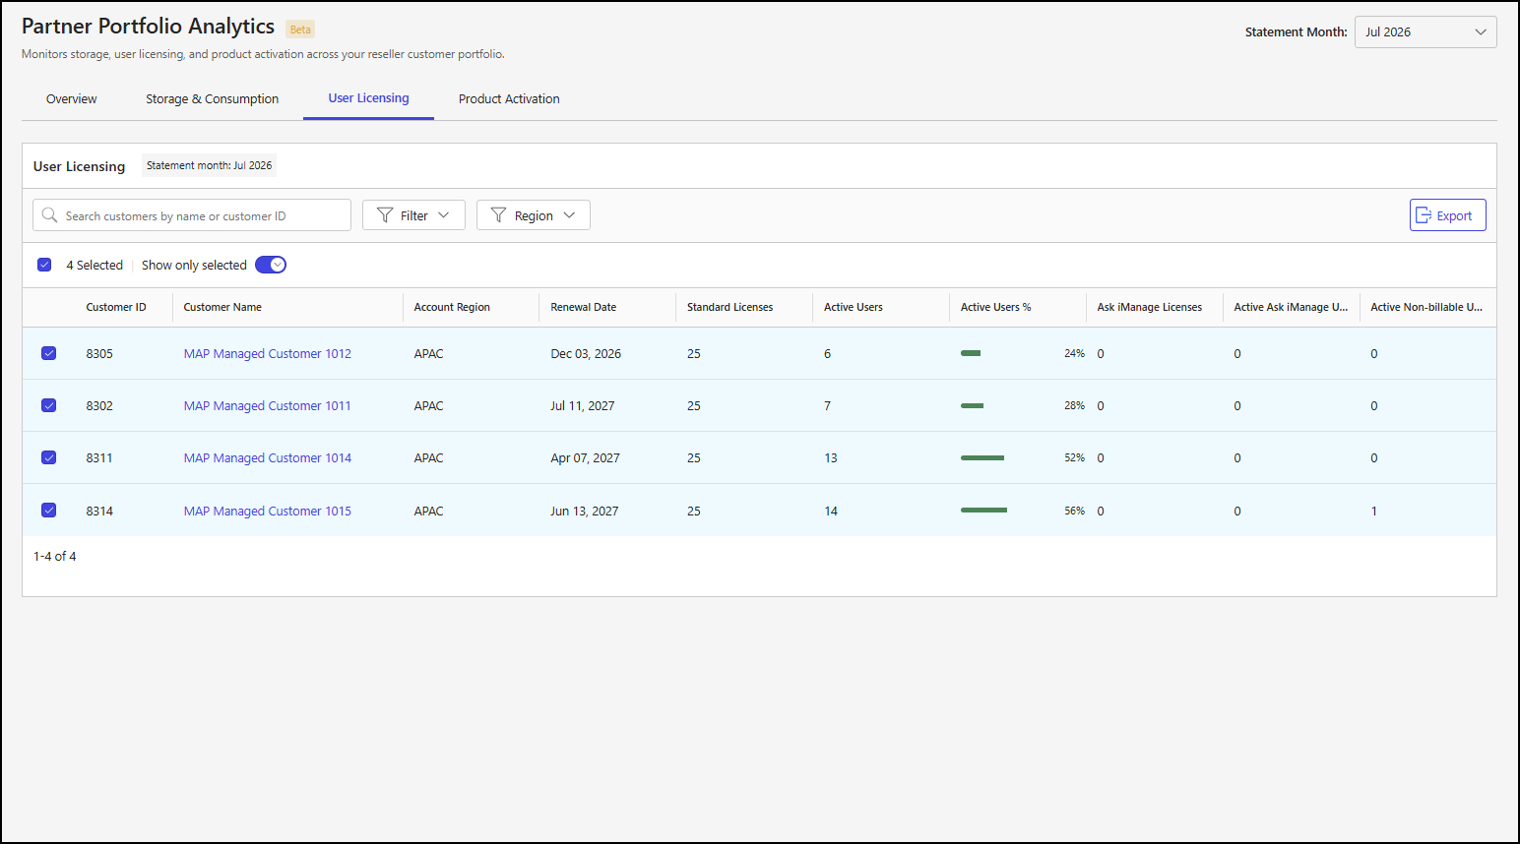
Task: Click the Active Ask iManage U... column header
Action: point(1292,307)
